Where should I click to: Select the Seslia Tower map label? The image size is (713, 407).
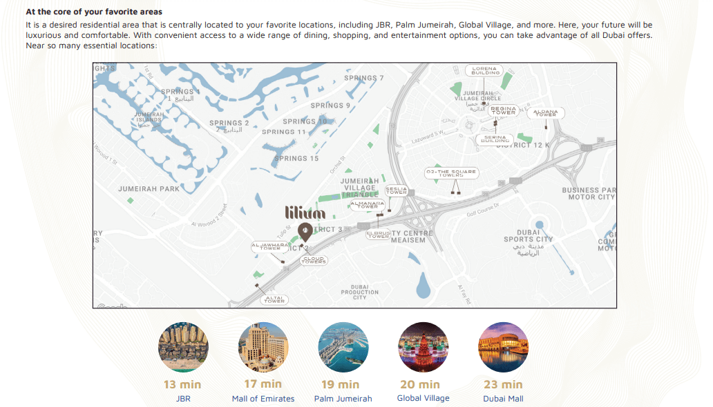(397, 190)
